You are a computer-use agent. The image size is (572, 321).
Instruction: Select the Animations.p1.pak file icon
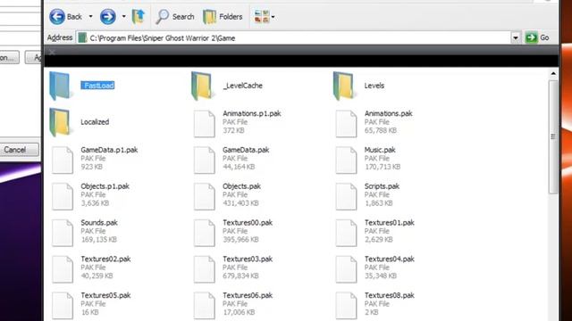(x=205, y=124)
